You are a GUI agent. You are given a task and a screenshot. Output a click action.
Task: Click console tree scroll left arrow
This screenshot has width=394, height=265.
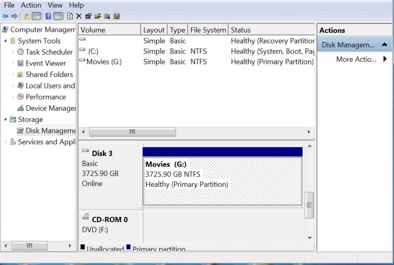tap(6, 246)
